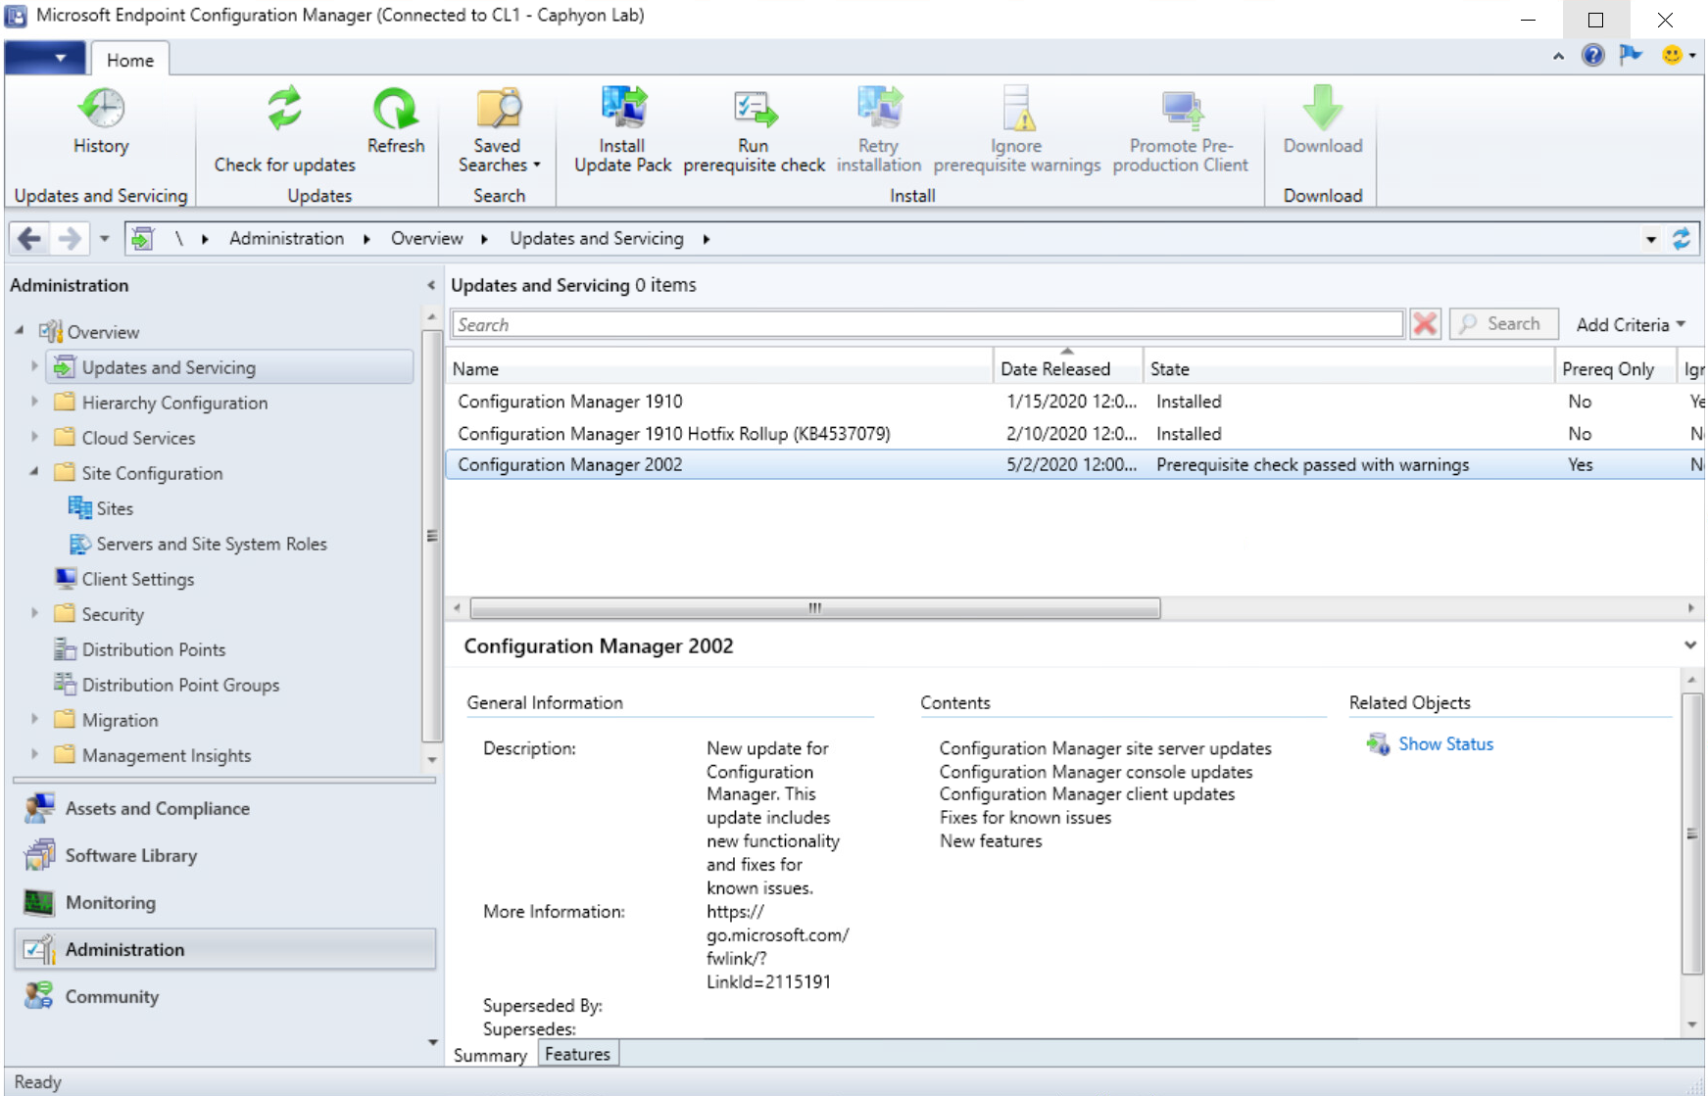1708x1096 pixels.
Task: Click Updates and Servicing breadcrumb
Action: (597, 238)
